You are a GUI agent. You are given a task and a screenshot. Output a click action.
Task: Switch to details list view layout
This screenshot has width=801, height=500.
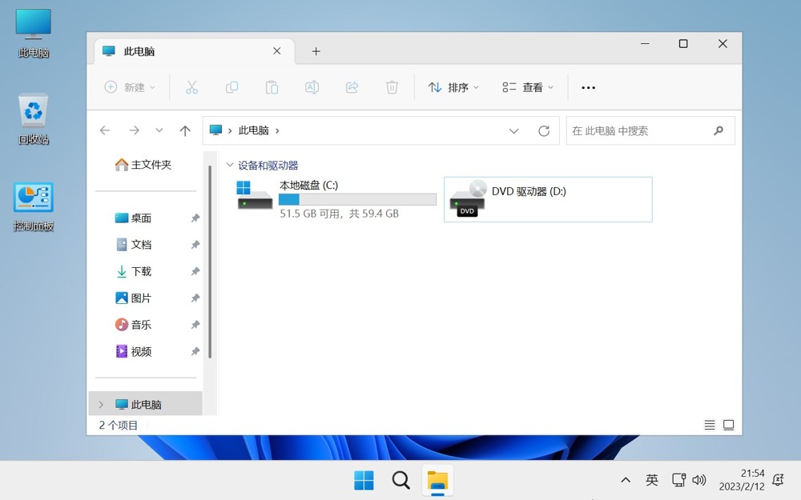709,425
